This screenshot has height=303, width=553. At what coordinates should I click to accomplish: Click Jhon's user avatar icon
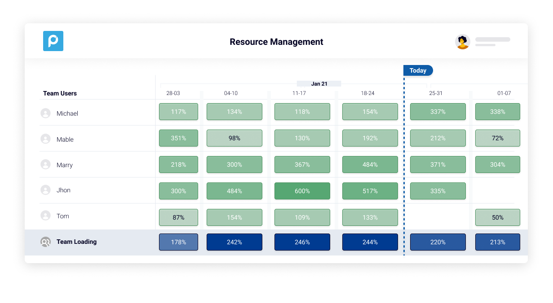pyautogui.click(x=45, y=190)
